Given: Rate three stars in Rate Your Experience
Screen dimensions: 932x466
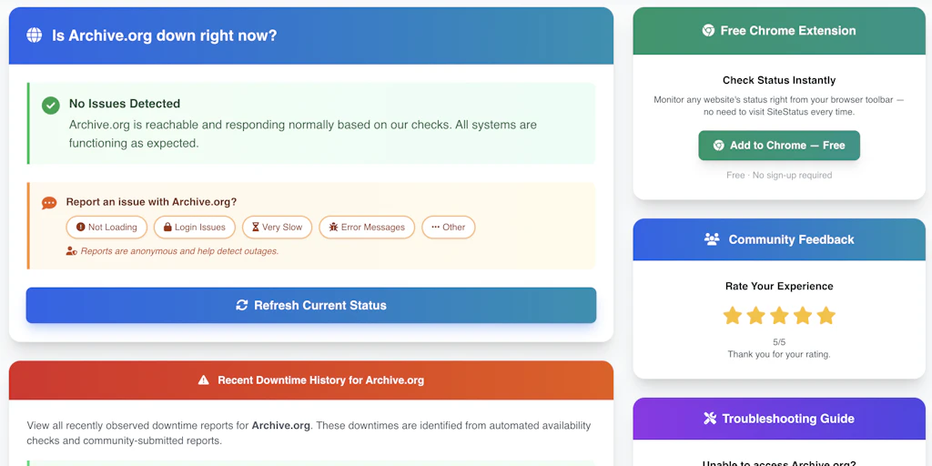Looking at the screenshot, I should point(779,316).
